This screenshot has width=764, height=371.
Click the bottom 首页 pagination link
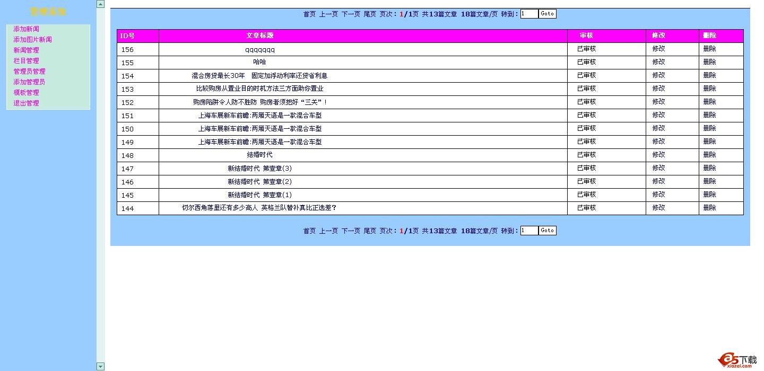(309, 231)
